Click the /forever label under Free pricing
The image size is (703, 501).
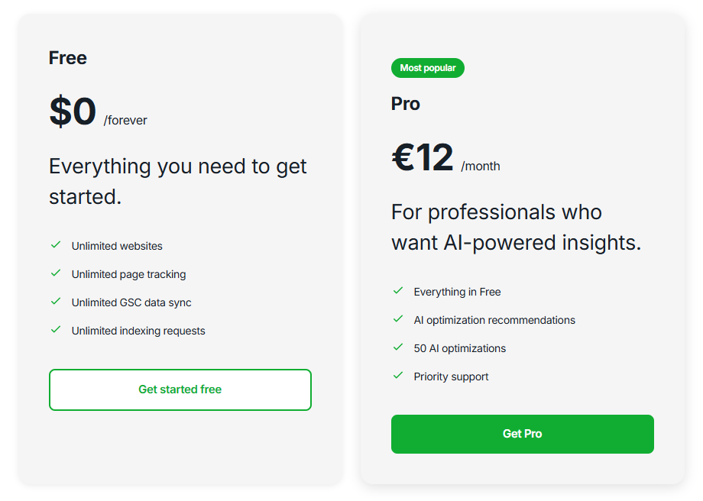pos(125,120)
